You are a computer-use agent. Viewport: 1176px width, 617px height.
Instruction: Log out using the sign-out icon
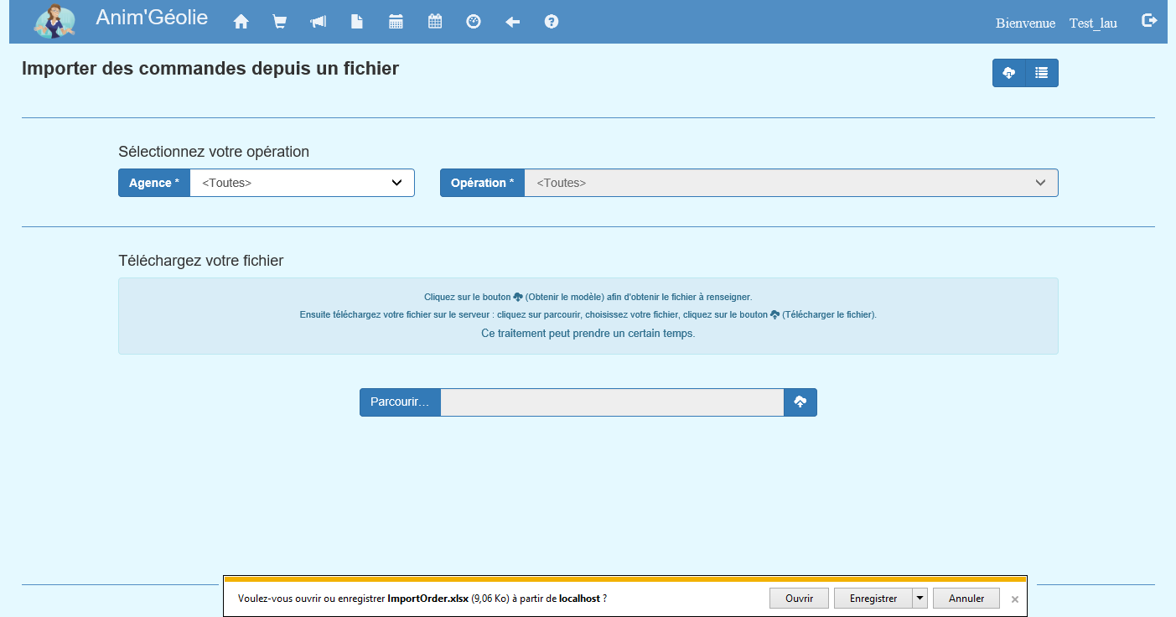pos(1149,21)
